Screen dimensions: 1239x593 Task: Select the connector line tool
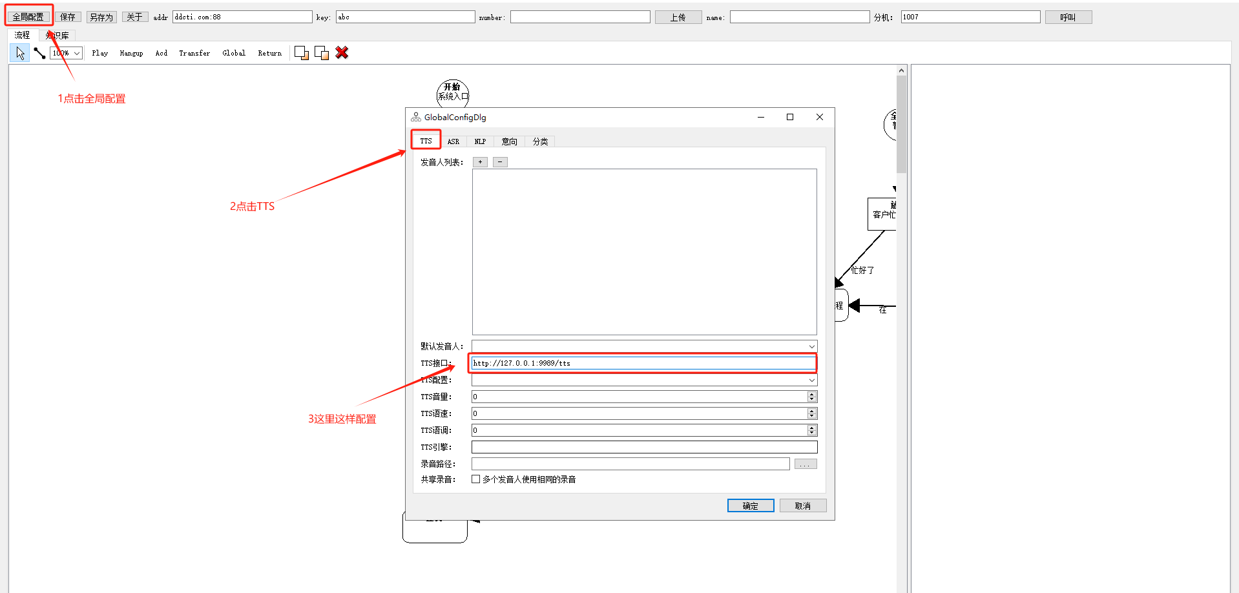click(x=39, y=53)
